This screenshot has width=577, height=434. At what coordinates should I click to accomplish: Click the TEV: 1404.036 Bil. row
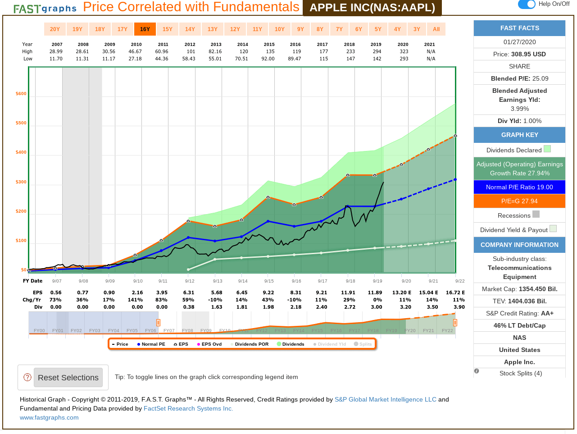519,301
